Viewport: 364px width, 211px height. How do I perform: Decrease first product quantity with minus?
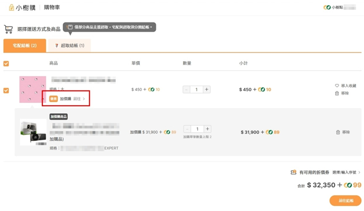[187, 90]
